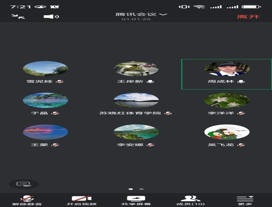The width and height of the screenshot is (272, 207).
Task: Toggle the speaker audio output icon
Action: [x=51, y=16]
